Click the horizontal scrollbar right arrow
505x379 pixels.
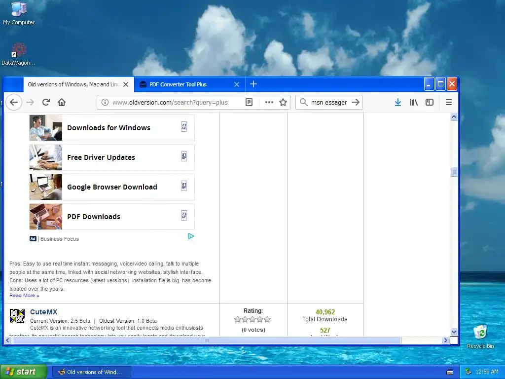(x=446, y=340)
